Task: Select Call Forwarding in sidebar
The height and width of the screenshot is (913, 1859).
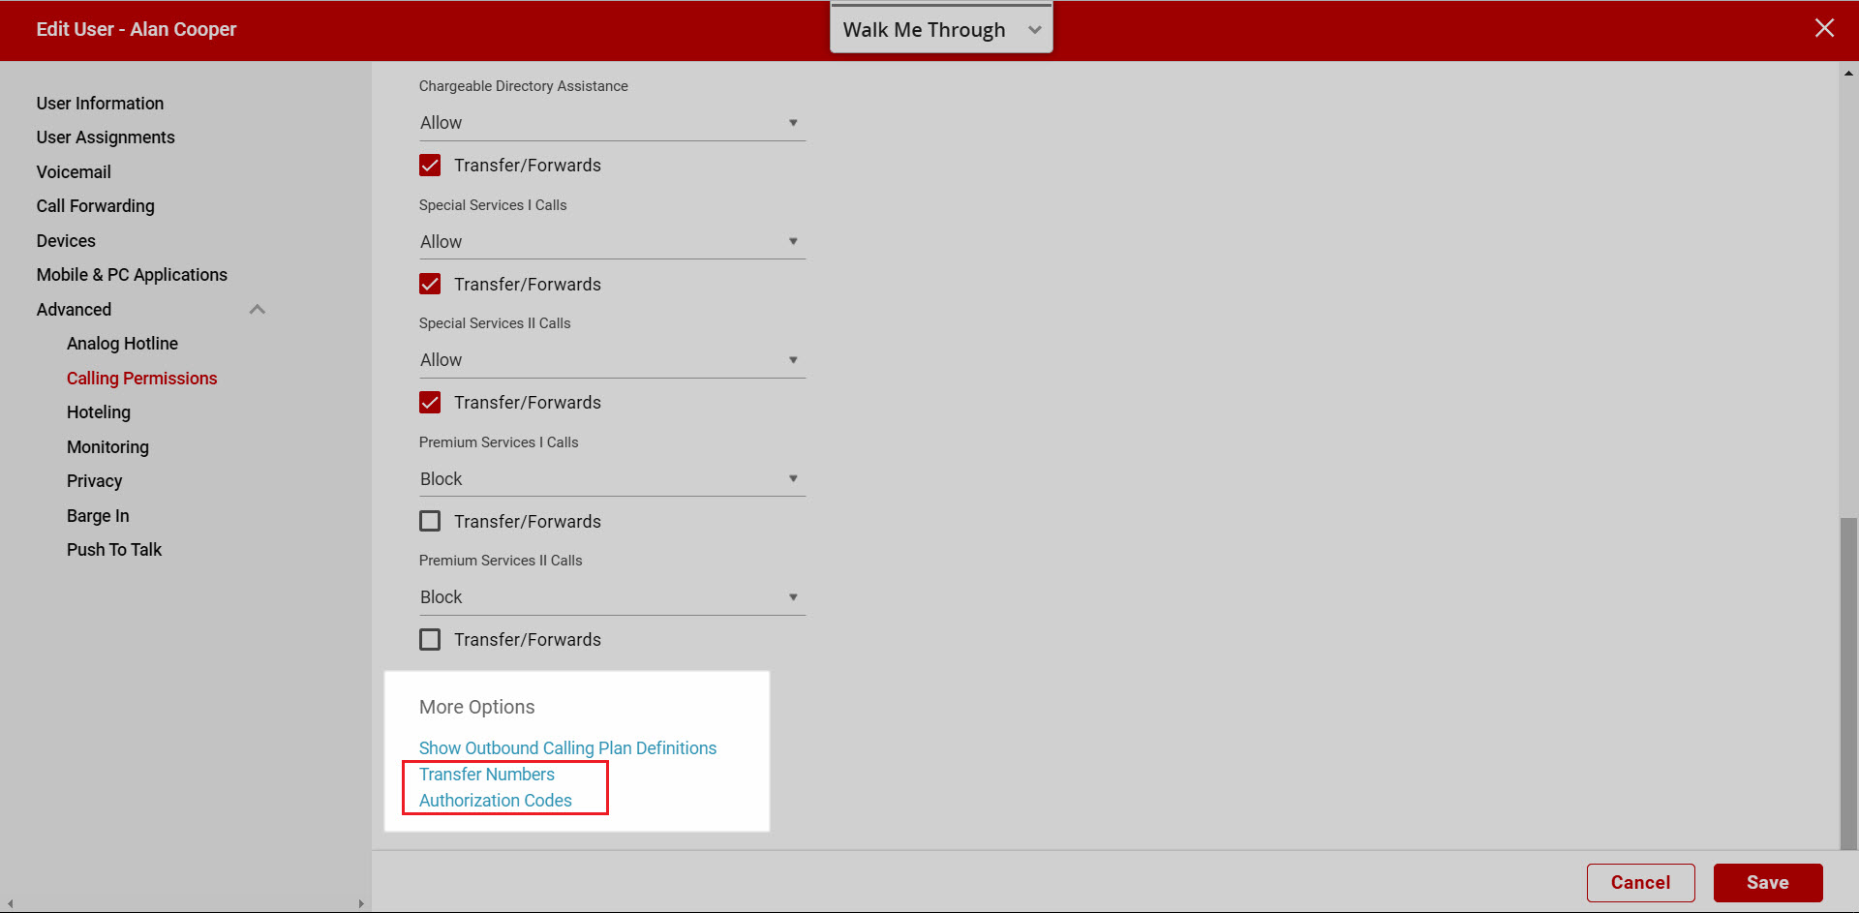Action: click(95, 206)
